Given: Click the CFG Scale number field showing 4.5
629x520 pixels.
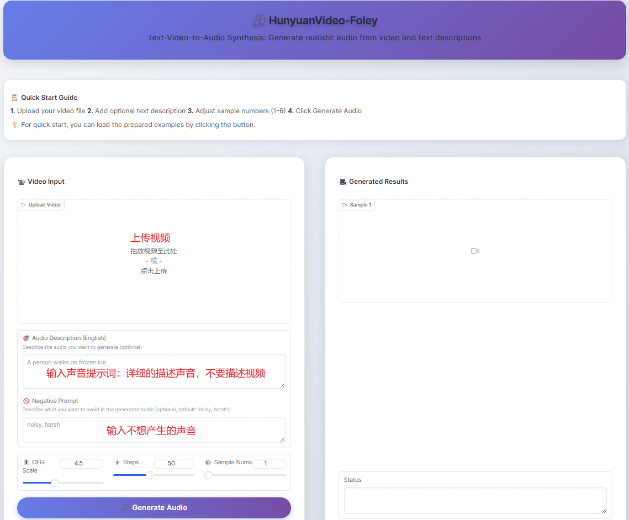Looking at the screenshot, I should point(81,464).
